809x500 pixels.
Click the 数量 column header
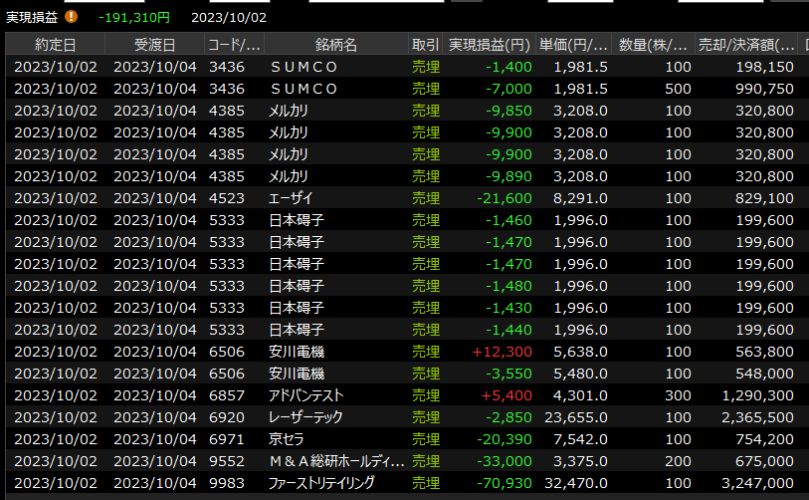point(653,45)
